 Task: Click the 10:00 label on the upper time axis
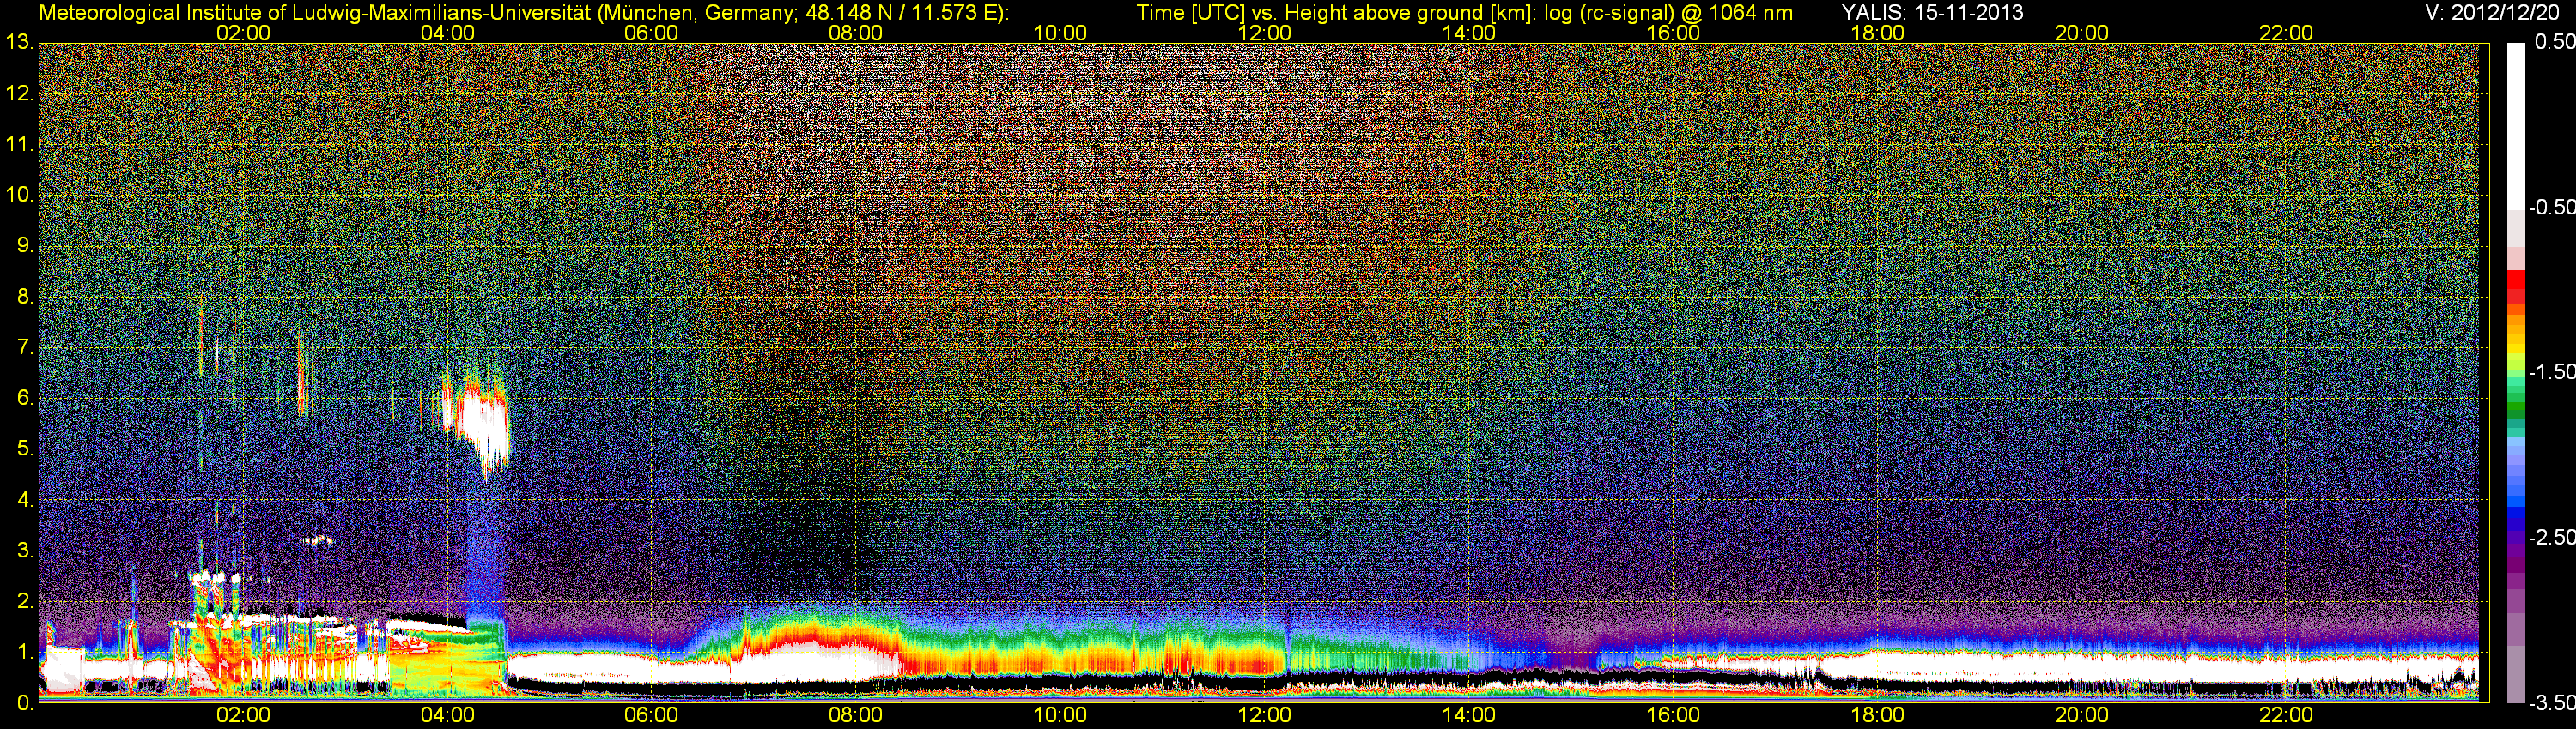tap(1060, 33)
